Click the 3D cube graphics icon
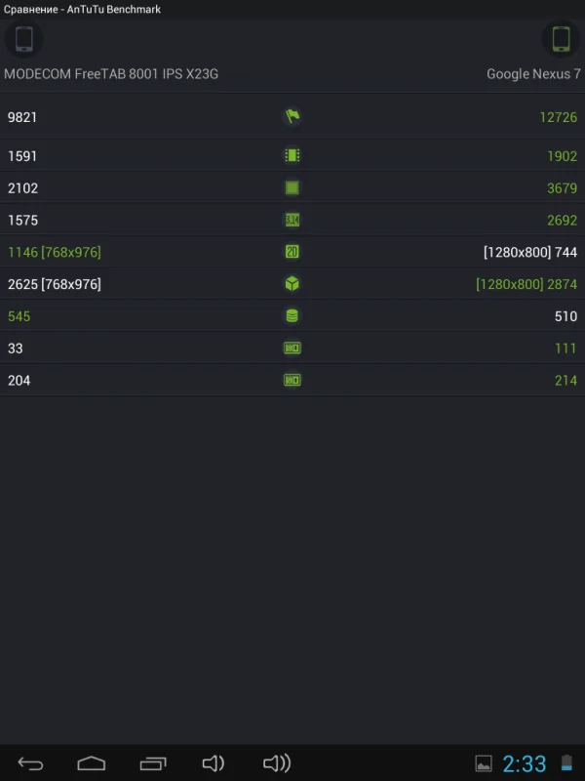 [292, 284]
